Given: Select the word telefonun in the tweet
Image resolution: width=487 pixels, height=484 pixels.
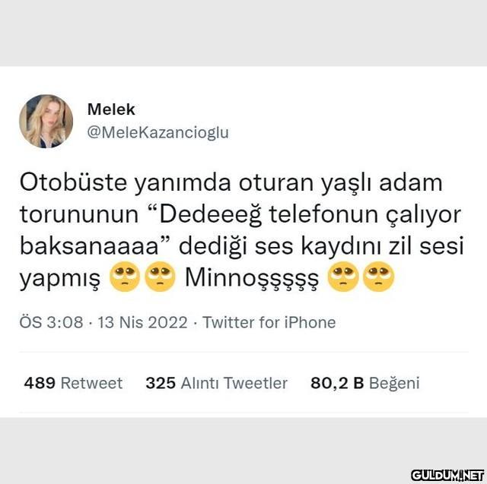Looking at the screenshot, I should point(323,214).
